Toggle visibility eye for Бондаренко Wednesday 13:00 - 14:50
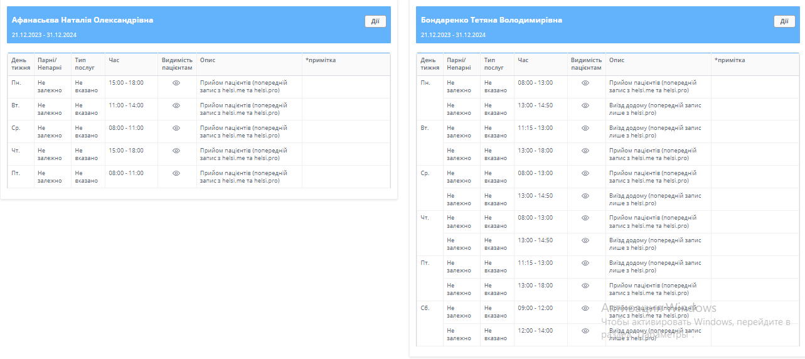This screenshot has height=359, width=805. (x=585, y=196)
